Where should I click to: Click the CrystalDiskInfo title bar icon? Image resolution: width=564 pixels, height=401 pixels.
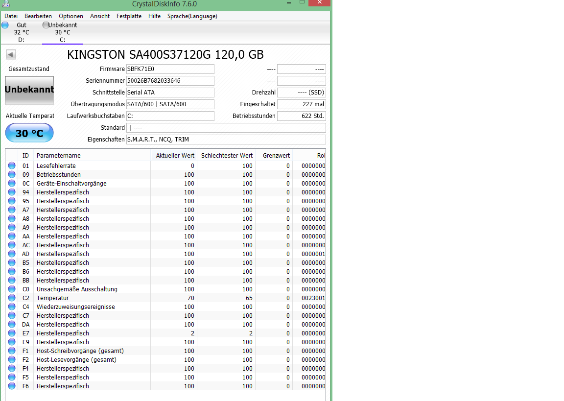tap(6, 4)
